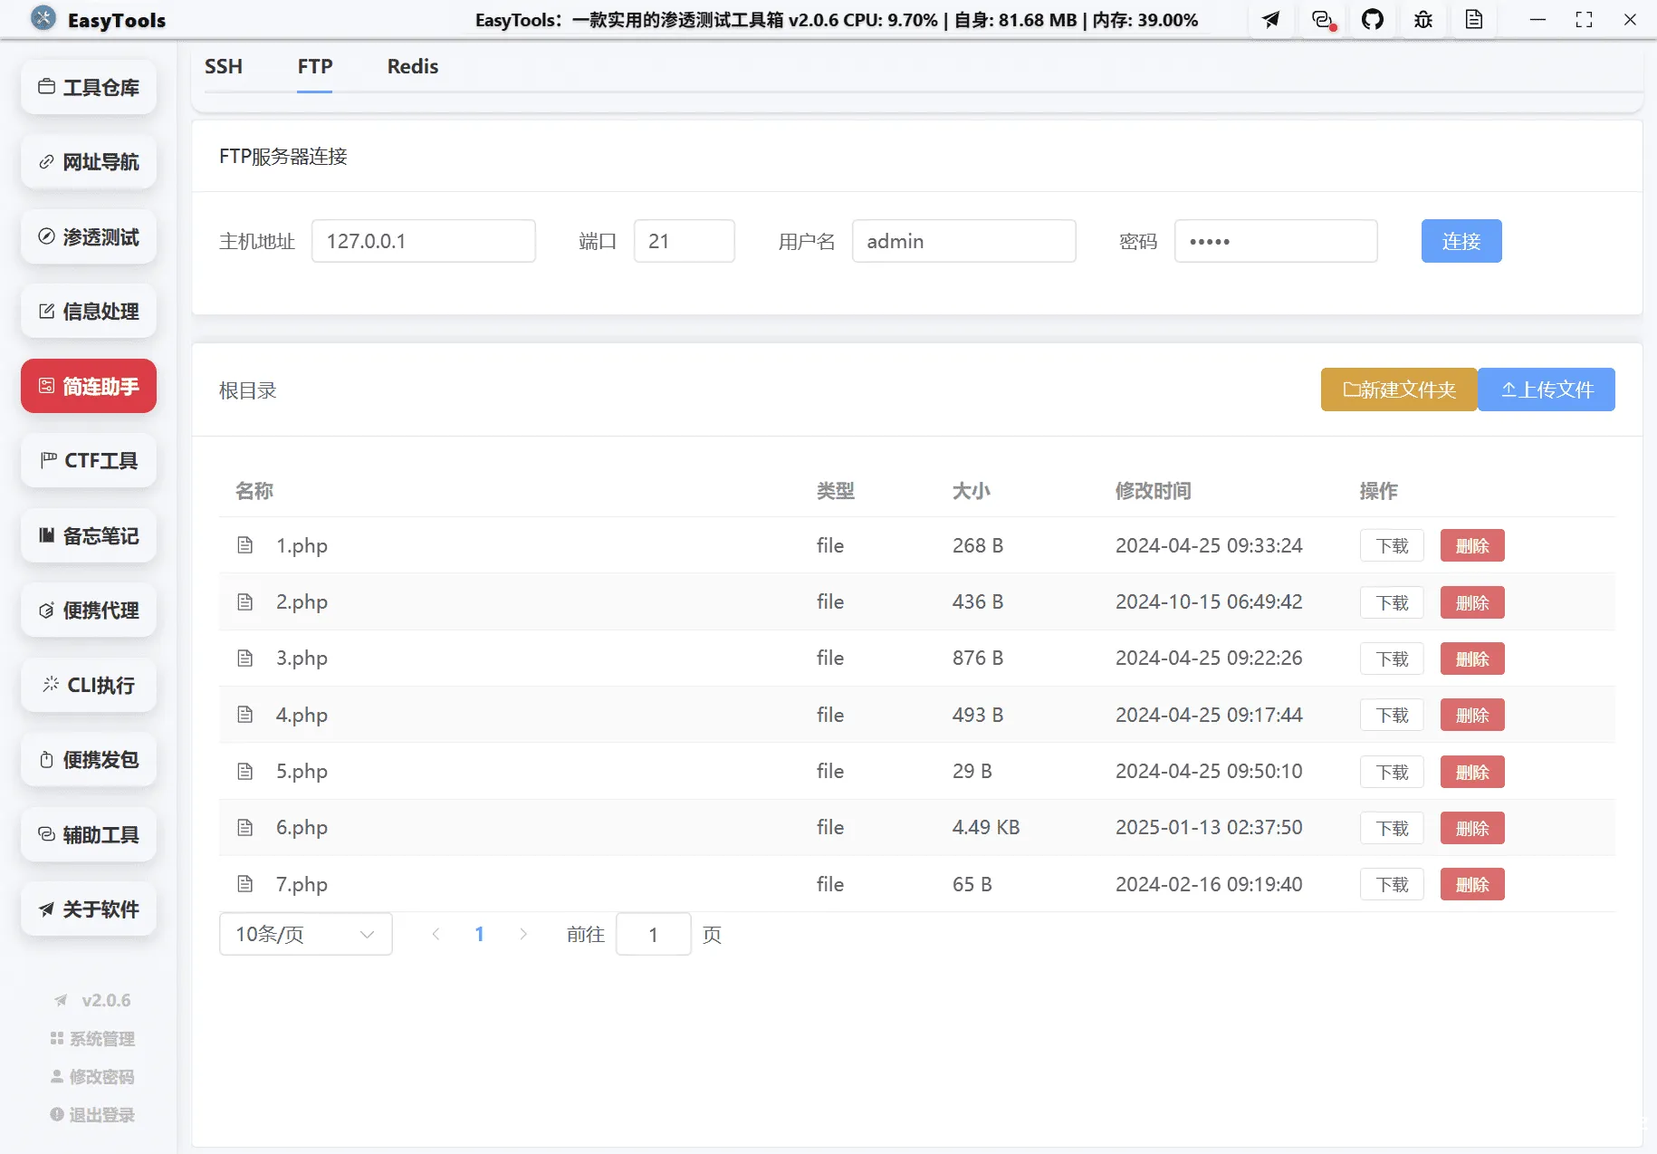The width and height of the screenshot is (1657, 1154).
Task: Select 备忘笔记 from the sidebar
Action: click(x=88, y=535)
